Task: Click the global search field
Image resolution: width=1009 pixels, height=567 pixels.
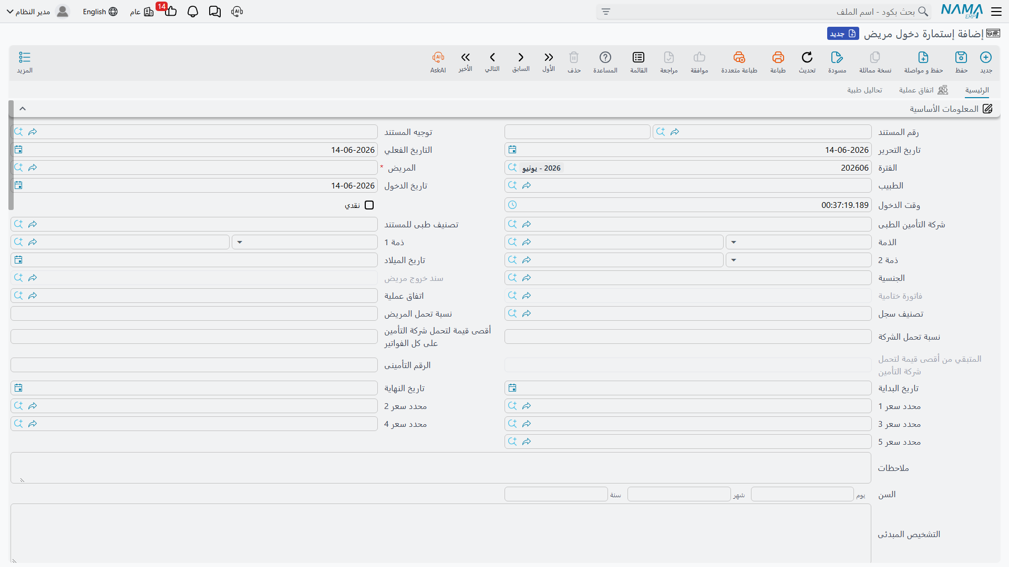Action: coord(764,12)
